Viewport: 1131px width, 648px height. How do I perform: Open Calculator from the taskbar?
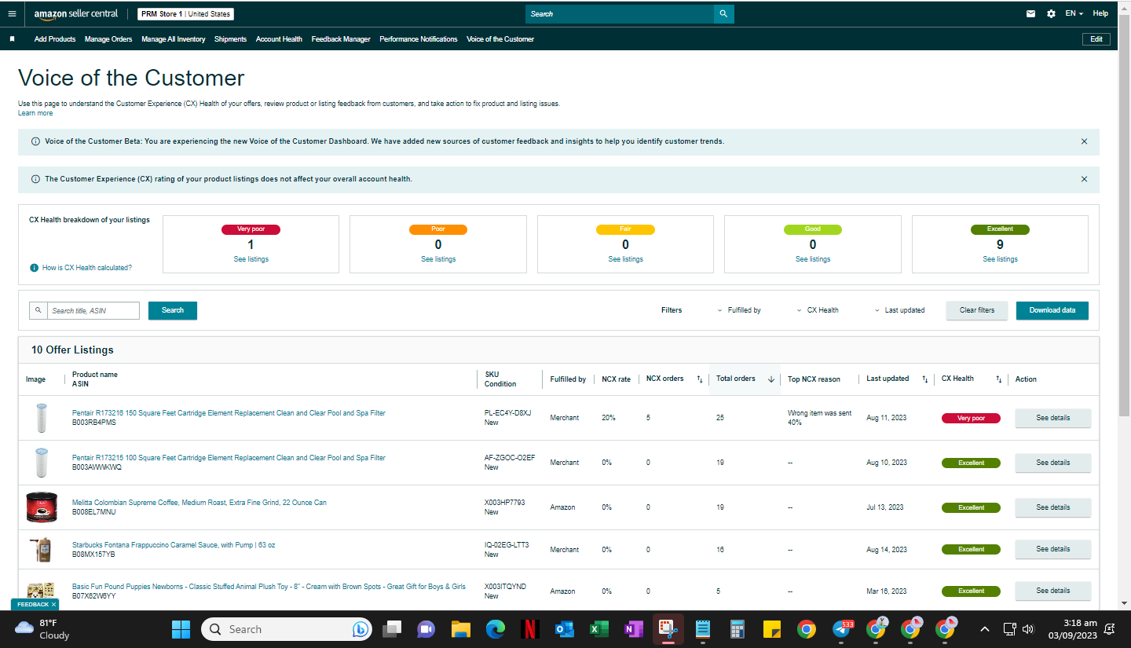coord(737,629)
